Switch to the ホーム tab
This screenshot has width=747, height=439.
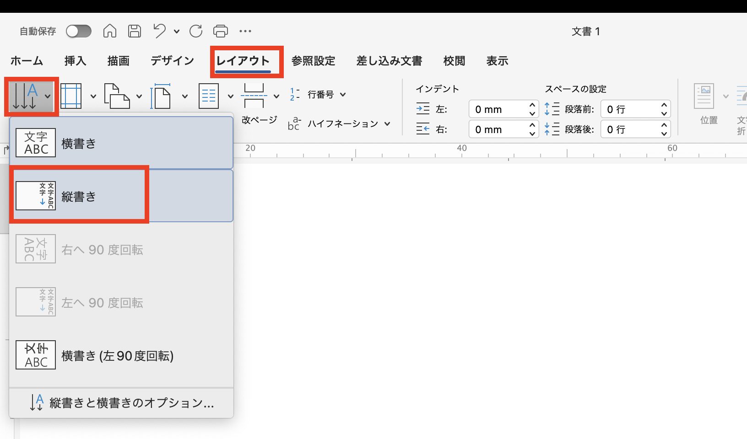27,61
